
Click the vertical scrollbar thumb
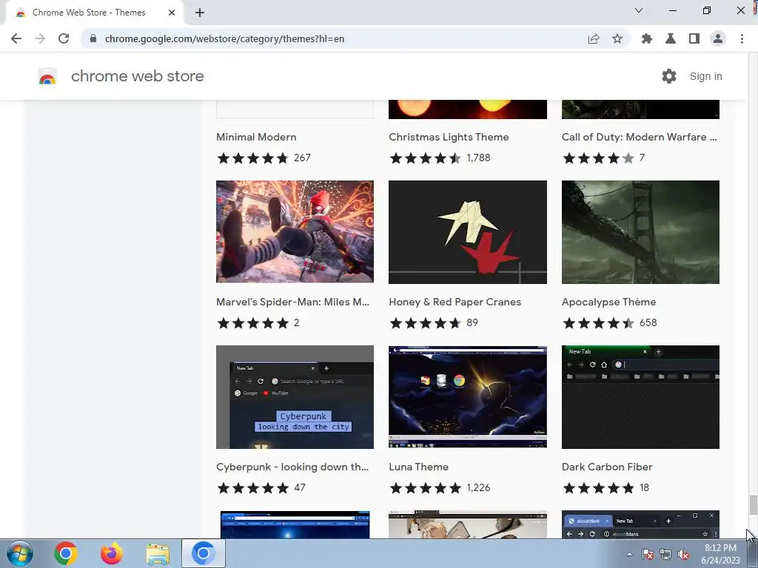pos(753,505)
